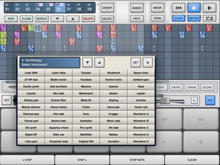Image resolution: width=220 pixels, height=165 pixels.
Task: Go to previous instrument bank in dialog
Action: tap(88, 62)
